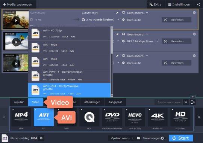Screen dimensions: 203x143
Task: Open the output folder icon
Action: pos(138,138)
